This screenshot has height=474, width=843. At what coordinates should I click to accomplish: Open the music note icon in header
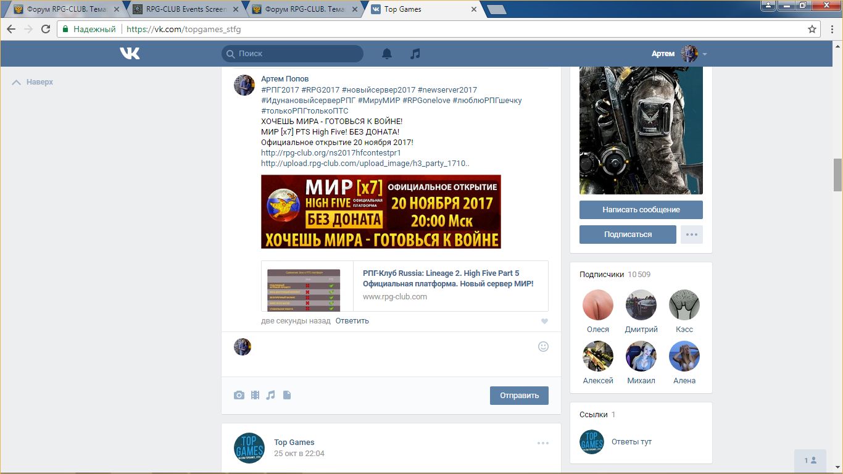[415, 54]
